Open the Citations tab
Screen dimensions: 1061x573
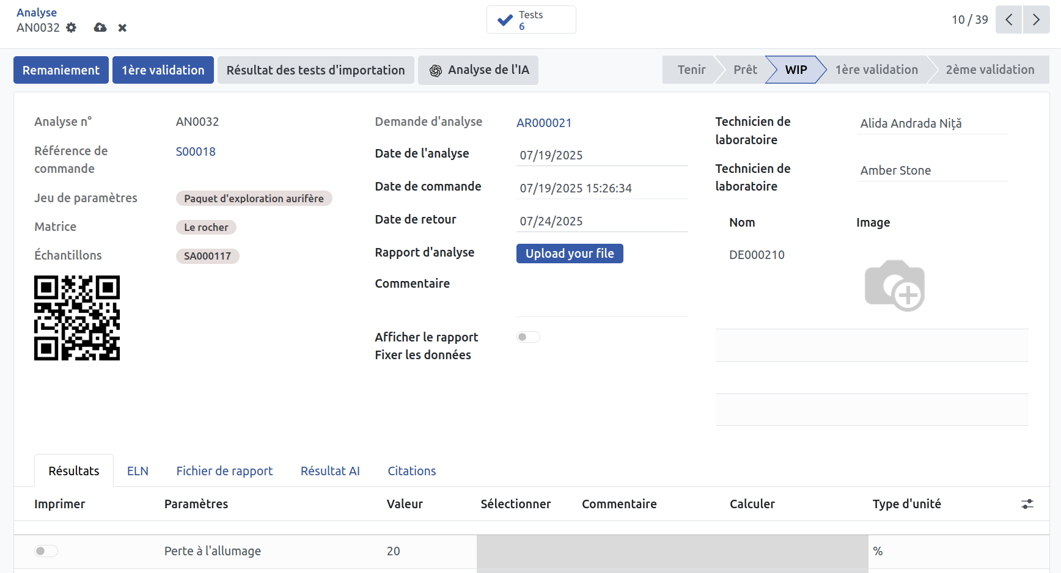click(412, 471)
